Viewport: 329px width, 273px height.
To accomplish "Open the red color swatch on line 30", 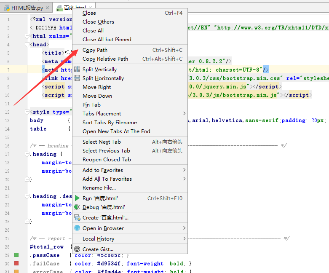I will coord(16,263).
